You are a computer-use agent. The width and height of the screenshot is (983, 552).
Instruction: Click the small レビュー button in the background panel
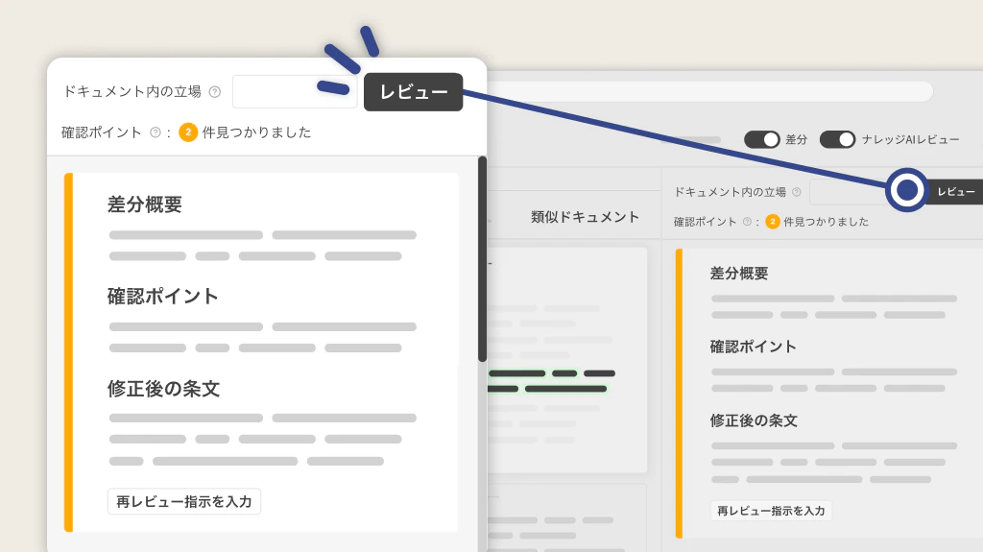[955, 191]
